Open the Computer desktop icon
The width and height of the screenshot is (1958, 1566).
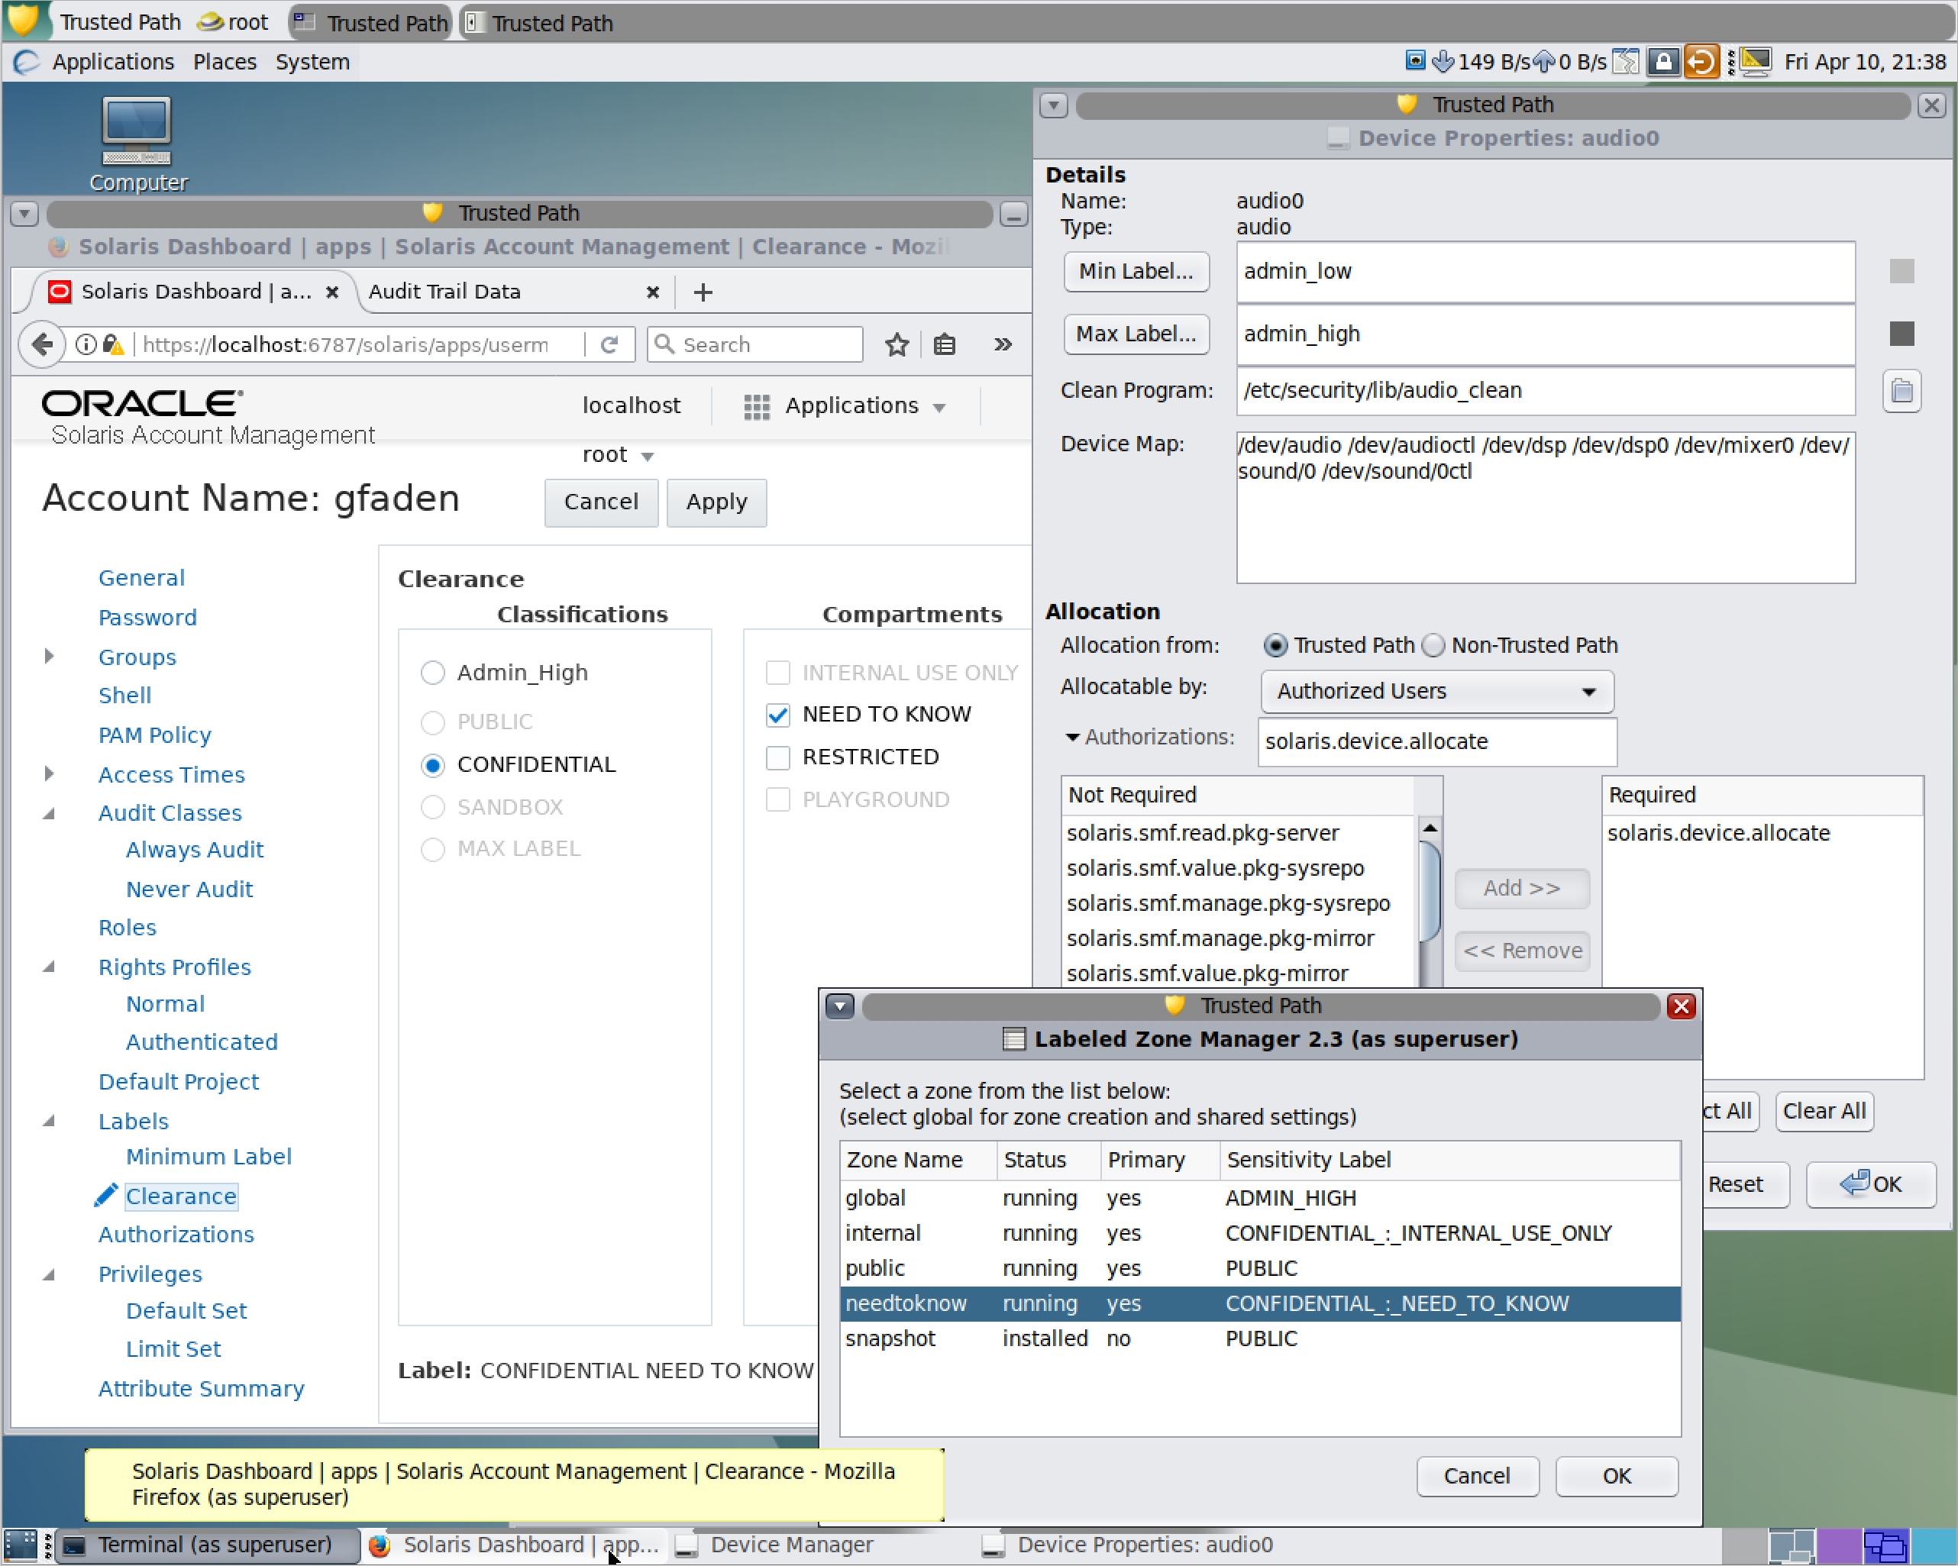(x=136, y=143)
